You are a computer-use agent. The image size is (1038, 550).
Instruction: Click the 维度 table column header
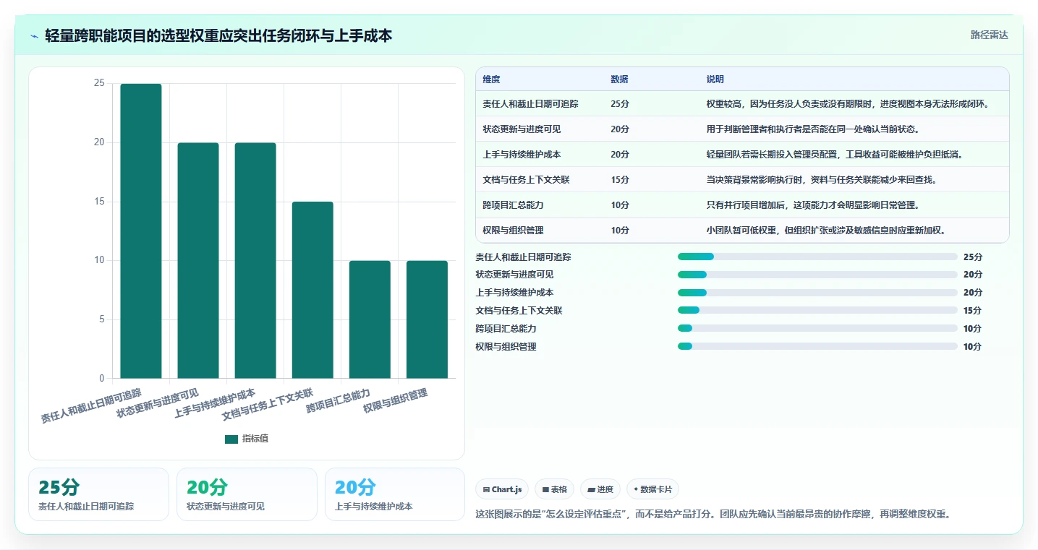[491, 80]
